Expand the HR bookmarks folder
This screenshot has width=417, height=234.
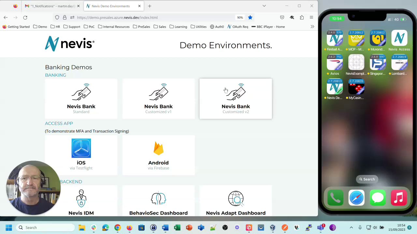click(55, 27)
